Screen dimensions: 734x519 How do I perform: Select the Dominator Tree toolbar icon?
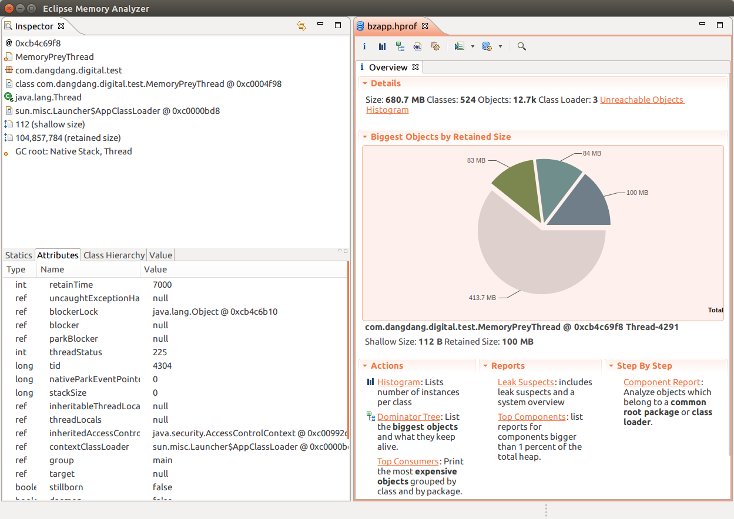400,46
